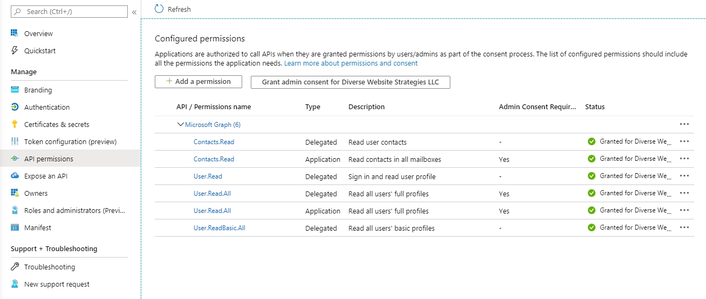Open the Delegated Contacts.Read permission link

click(x=214, y=142)
